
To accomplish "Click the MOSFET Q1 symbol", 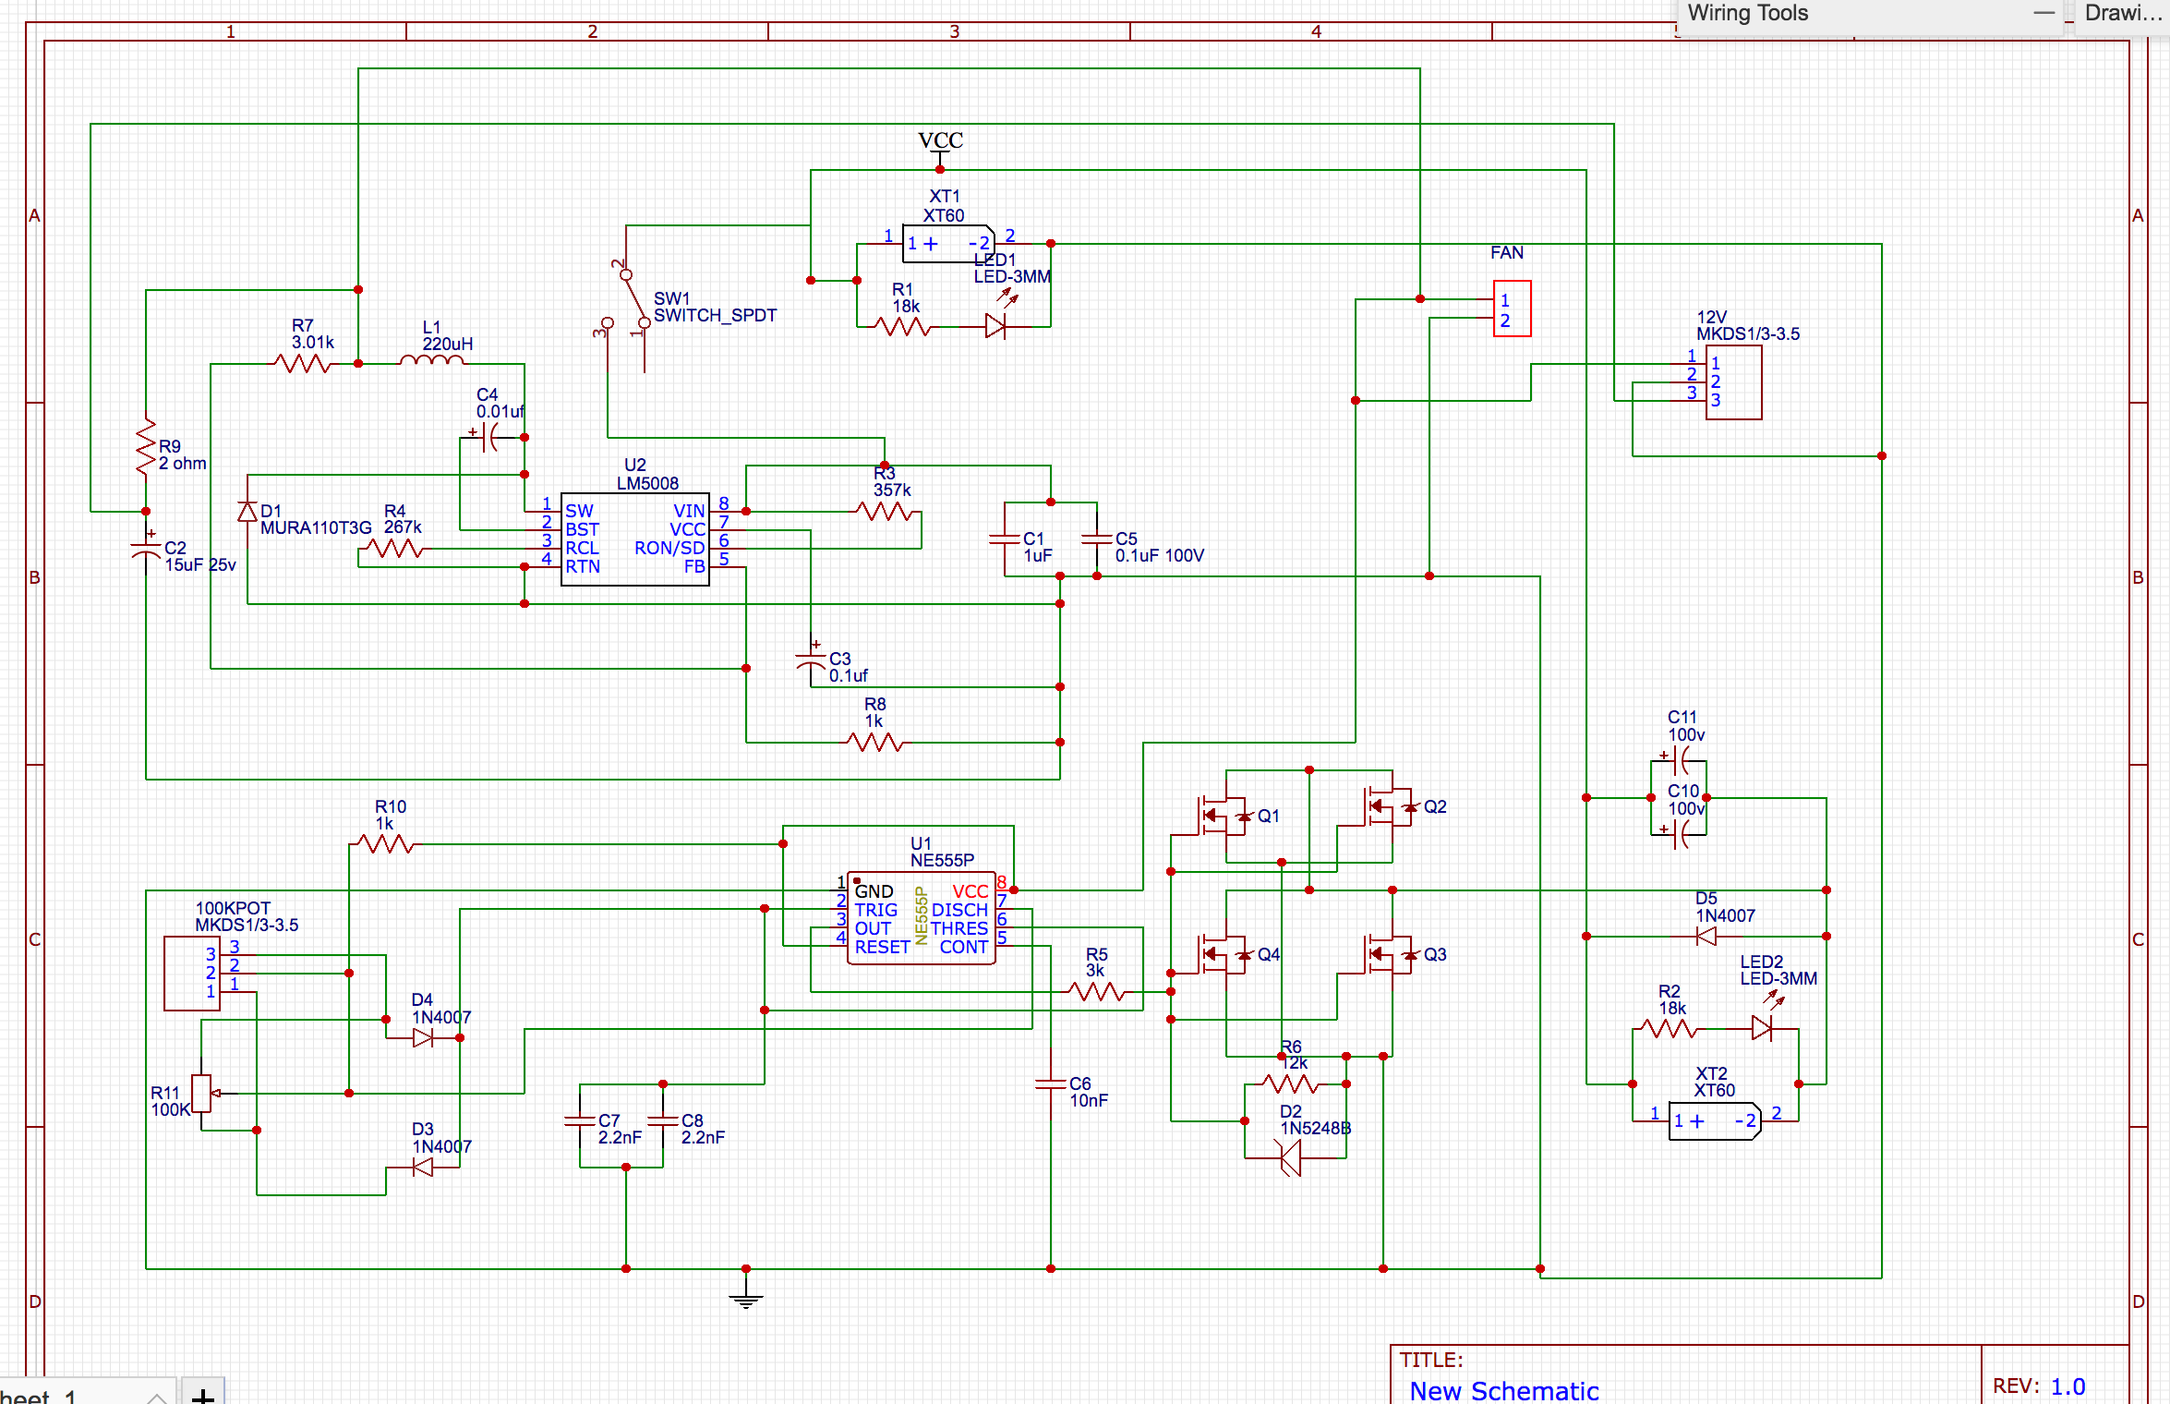I will click(1219, 814).
